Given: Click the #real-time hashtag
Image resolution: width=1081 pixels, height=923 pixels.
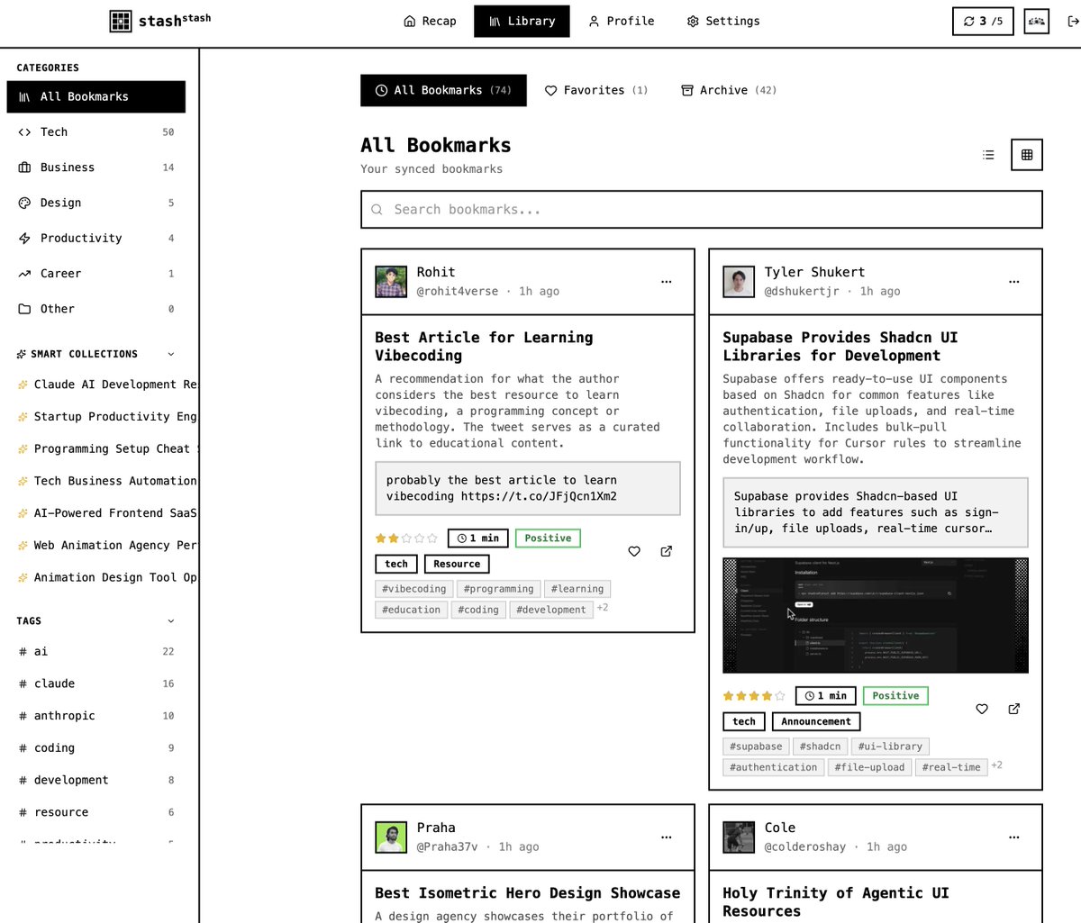Looking at the screenshot, I should coord(951,767).
